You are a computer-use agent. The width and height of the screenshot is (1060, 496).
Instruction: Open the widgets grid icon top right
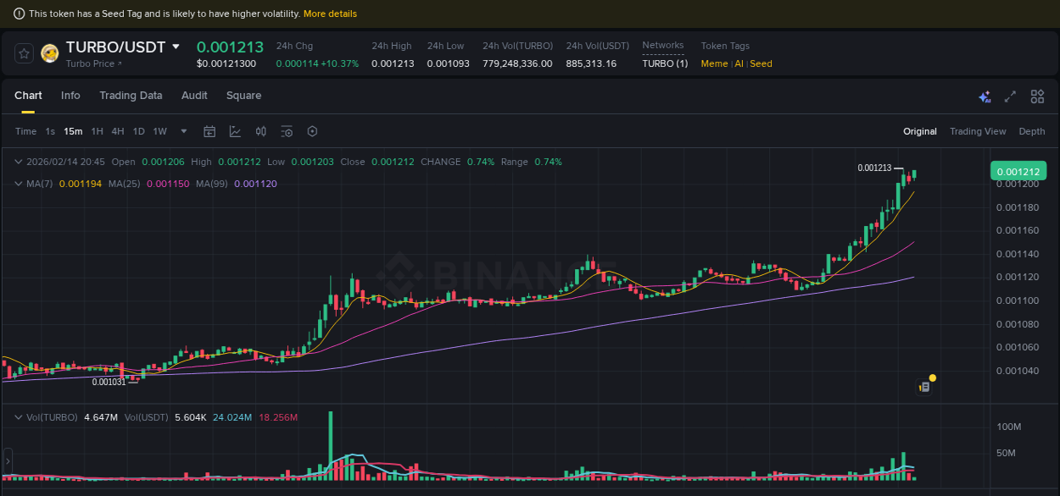tap(1037, 97)
